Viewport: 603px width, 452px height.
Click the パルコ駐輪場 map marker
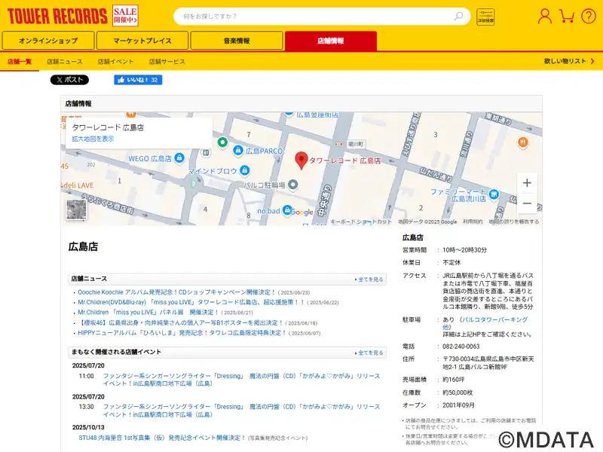[293, 185]
